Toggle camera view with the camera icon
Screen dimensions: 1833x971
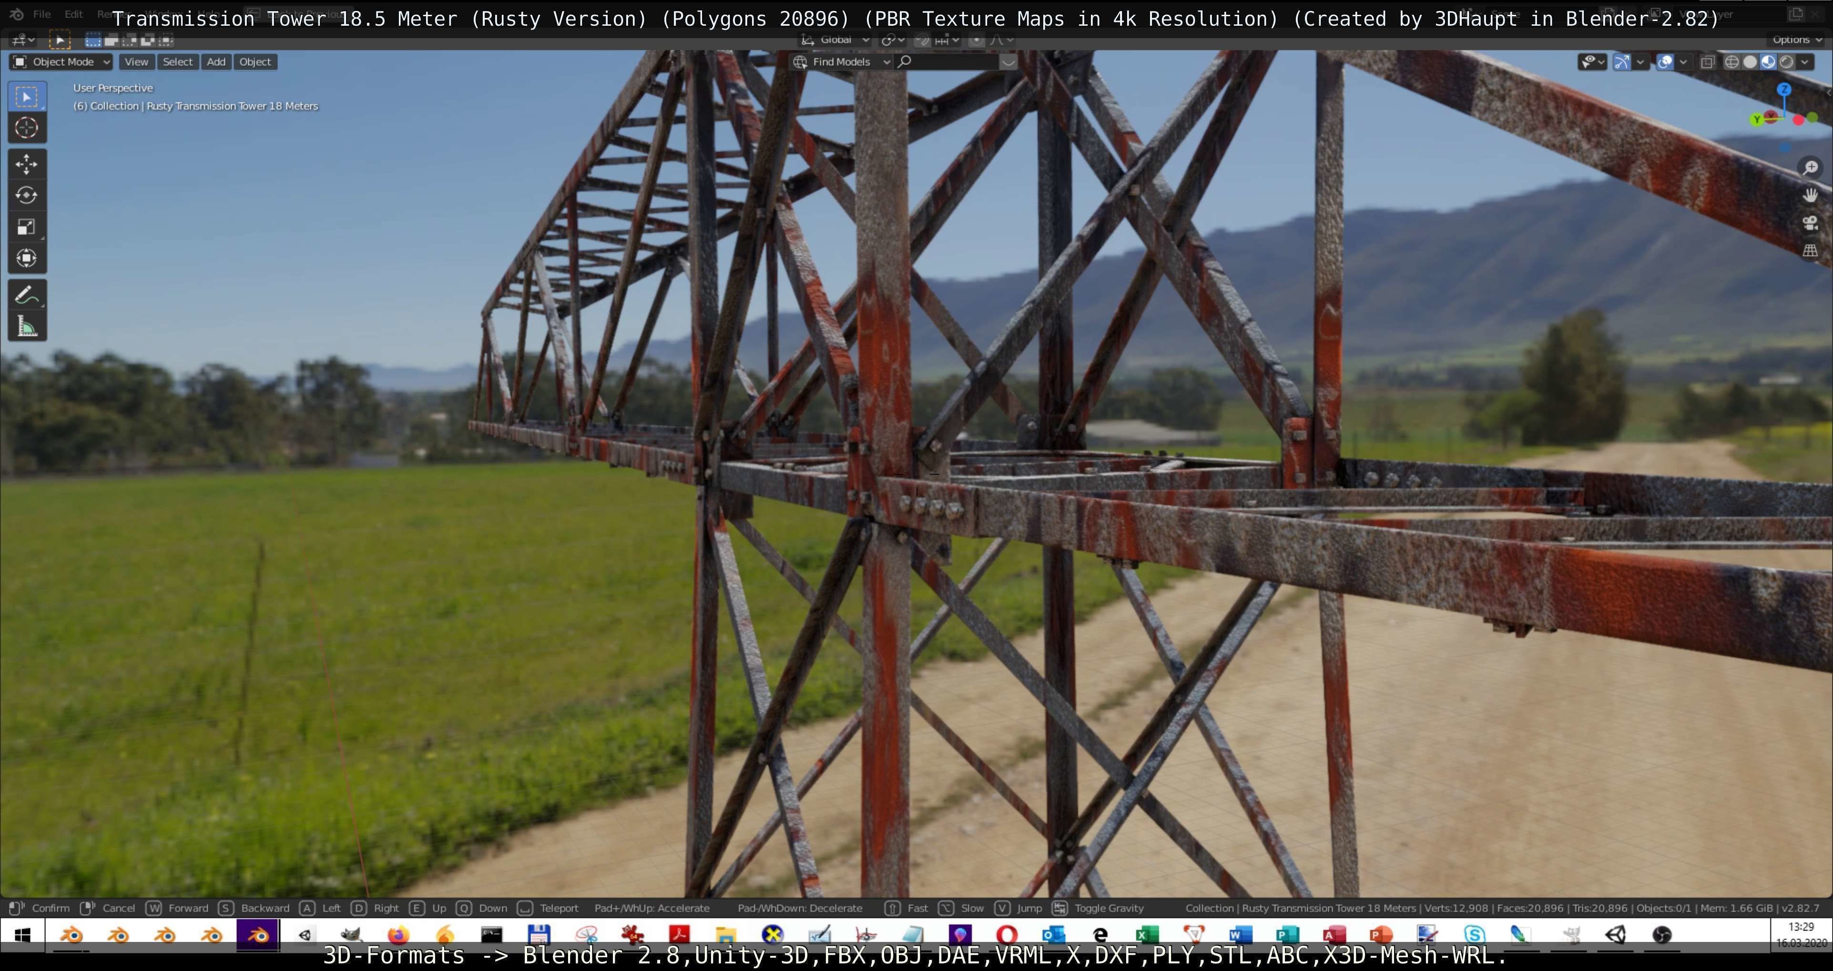pos(1810,223)
